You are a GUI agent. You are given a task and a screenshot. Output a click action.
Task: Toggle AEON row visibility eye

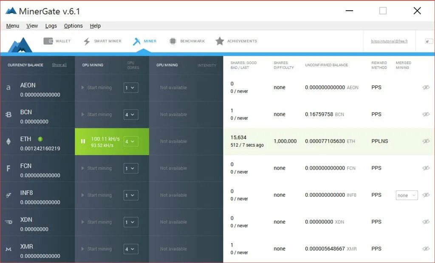(x=426, y=87)
